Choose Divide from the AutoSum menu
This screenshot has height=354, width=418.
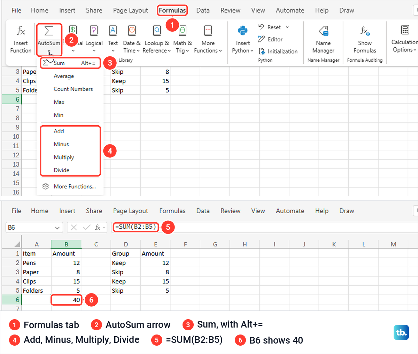pyautogui.click(x=71, y=170)
